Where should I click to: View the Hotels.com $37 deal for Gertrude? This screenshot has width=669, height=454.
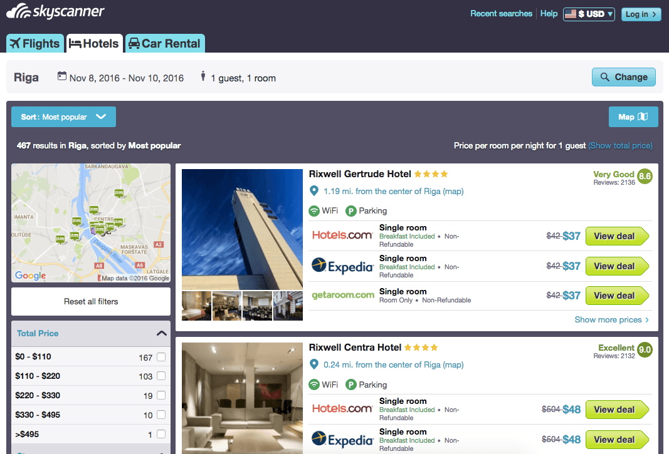(617, 236)
